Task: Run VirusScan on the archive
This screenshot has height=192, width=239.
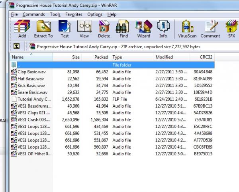Action: click(187, 29)
